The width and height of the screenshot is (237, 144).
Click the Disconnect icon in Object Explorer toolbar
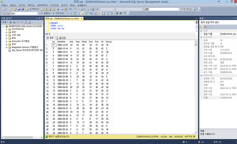[14, 22]
